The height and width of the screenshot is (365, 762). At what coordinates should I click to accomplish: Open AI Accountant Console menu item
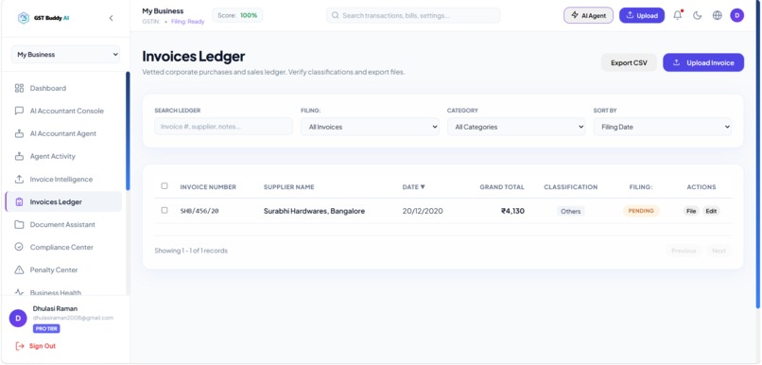click(x=63, y=111)
